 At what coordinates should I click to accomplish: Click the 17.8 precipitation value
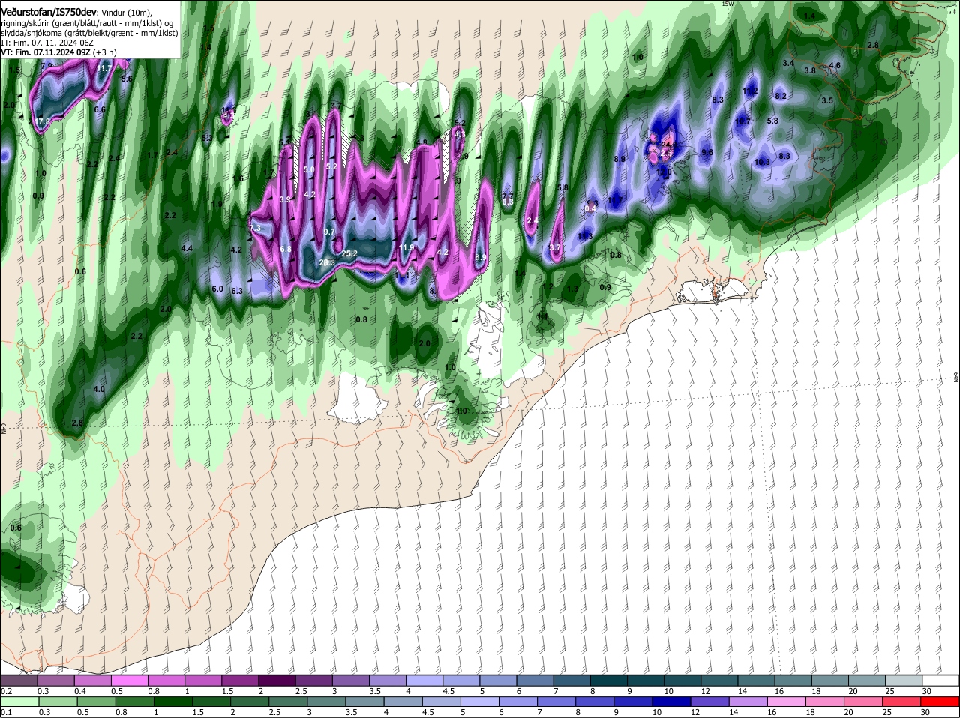(42, 122)
